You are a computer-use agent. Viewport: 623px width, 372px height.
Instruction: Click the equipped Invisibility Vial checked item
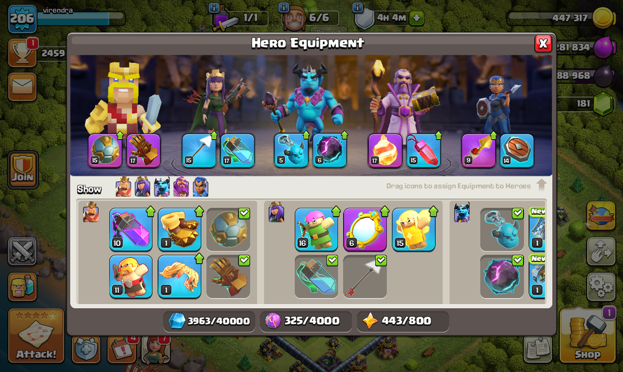316,276
